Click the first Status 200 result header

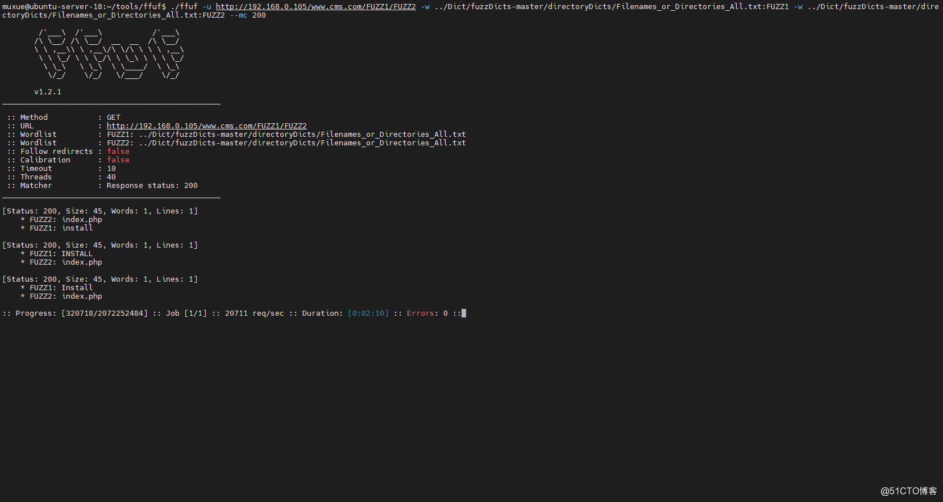pos(100,211)
